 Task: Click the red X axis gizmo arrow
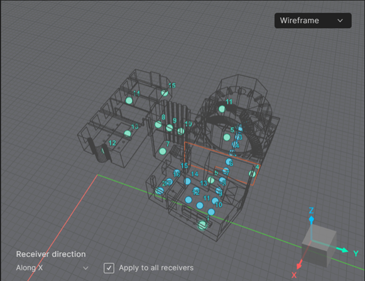pos(299,265)
